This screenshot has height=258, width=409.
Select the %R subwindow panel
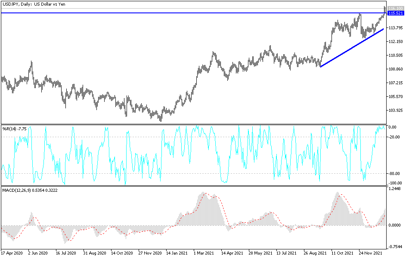point(194,155)
